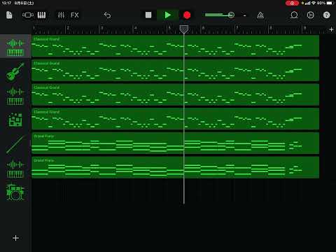Select the string instrument track header
Screen dimensions: 336x252
coord(15,71)
